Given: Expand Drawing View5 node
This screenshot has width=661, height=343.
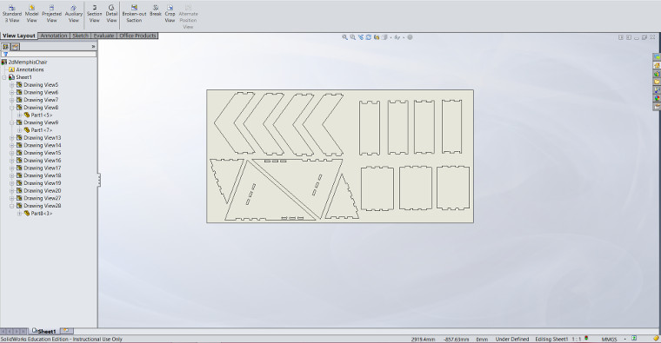Looking at the screenshot, I should pos(12,85).
